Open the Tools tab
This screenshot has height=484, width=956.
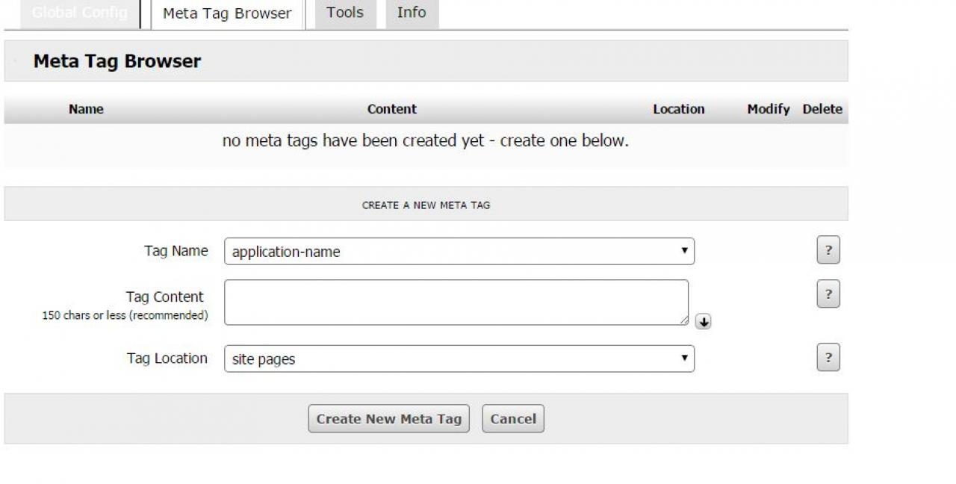point(344,13)
